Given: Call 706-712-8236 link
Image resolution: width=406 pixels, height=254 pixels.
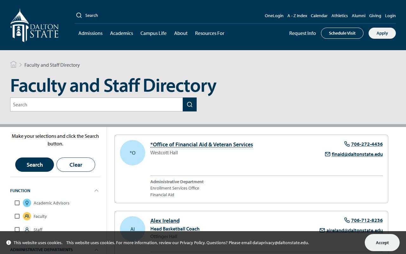Looking at the screenshot, I should (367, 220).
